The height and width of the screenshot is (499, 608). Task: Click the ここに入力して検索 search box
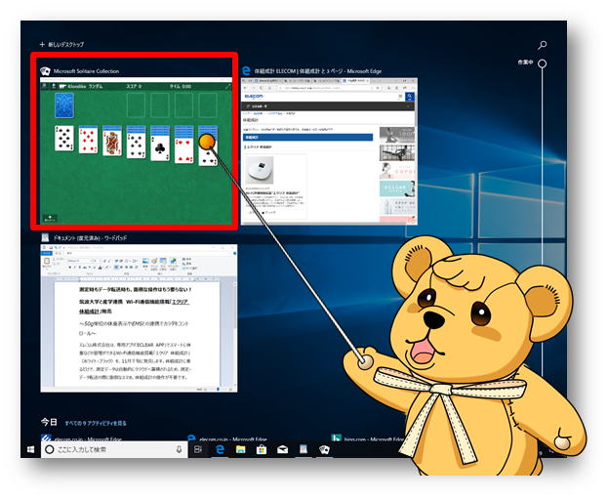tap(114, 449)
